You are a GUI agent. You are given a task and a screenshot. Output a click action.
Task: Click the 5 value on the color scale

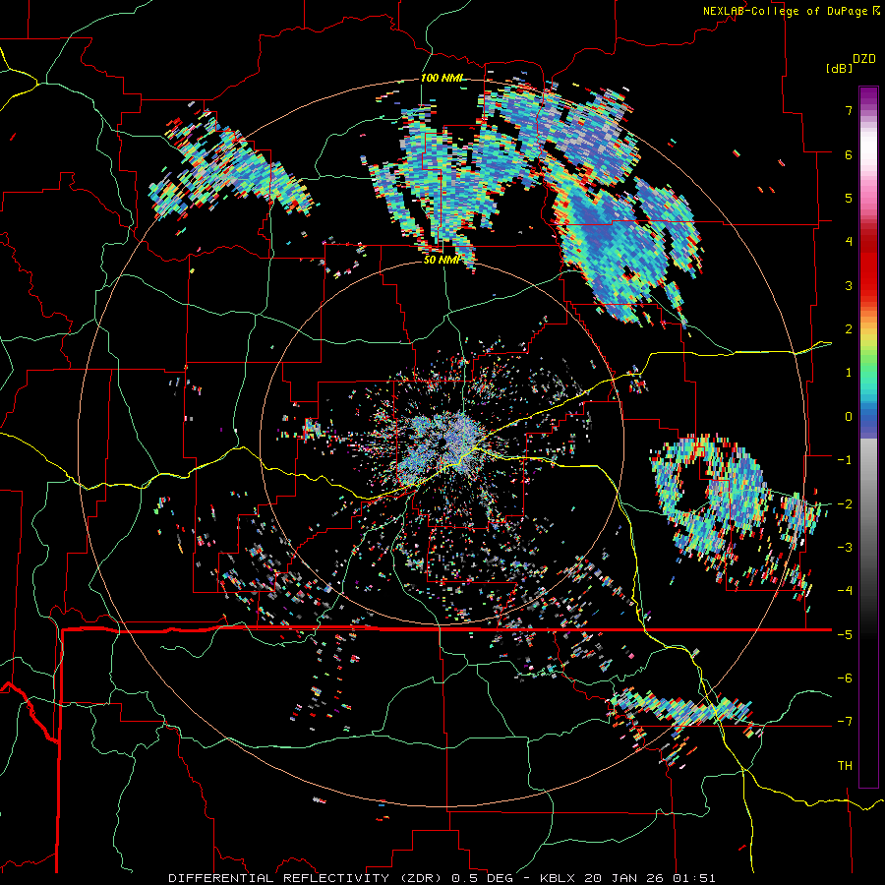click(849, 198)
